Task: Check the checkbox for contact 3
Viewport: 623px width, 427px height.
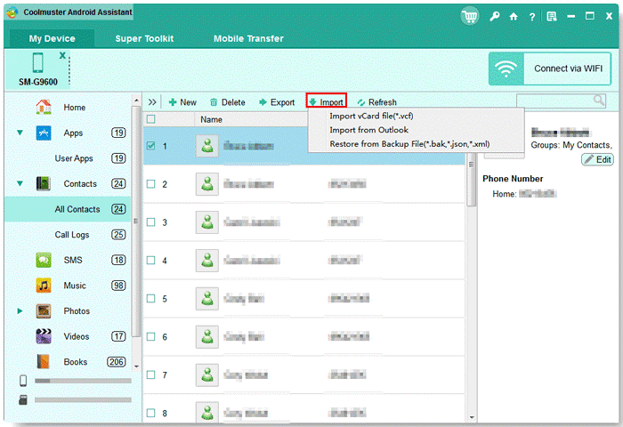Action: coord(151,222)
